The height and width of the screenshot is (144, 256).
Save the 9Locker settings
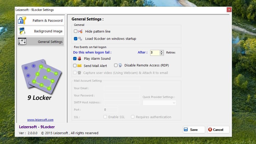coord(194,130)
